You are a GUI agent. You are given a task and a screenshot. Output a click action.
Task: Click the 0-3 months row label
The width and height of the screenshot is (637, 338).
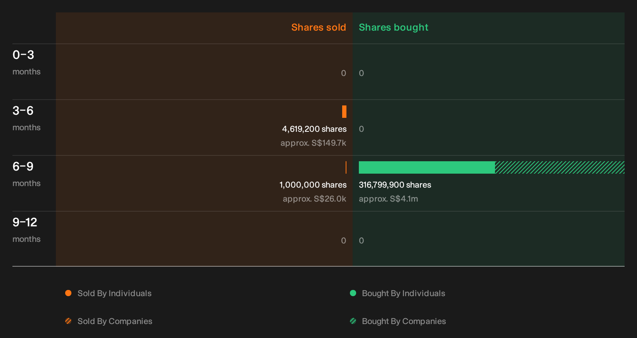point(26,62)
